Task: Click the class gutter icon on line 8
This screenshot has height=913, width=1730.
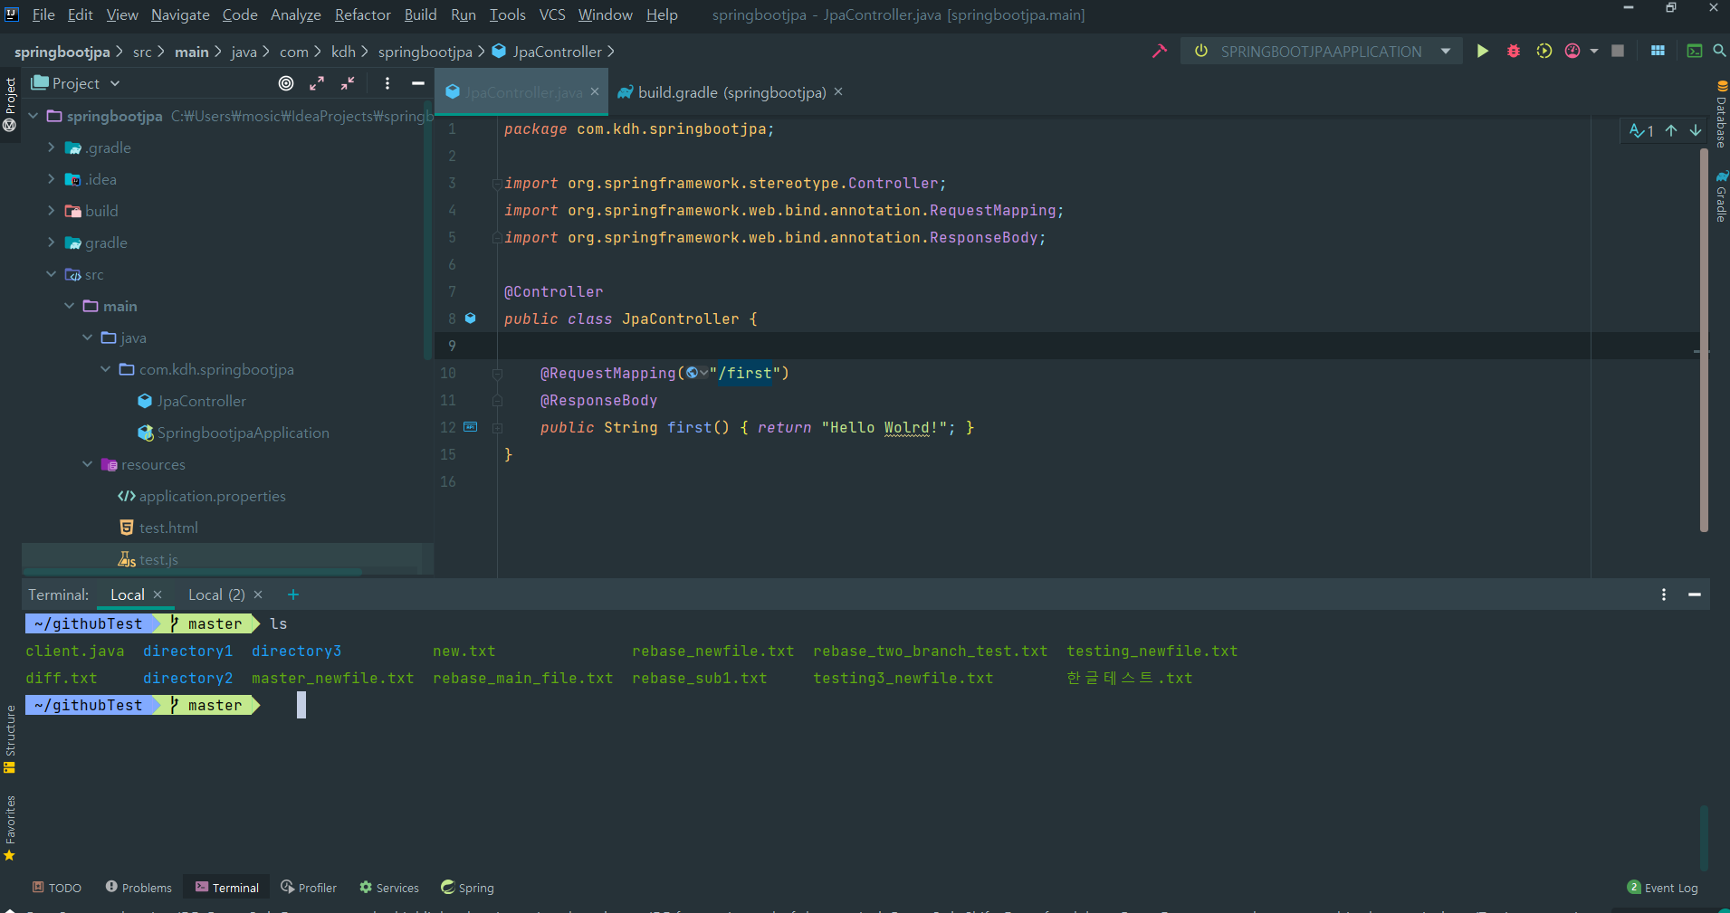Action: click(x=471, y=319)
